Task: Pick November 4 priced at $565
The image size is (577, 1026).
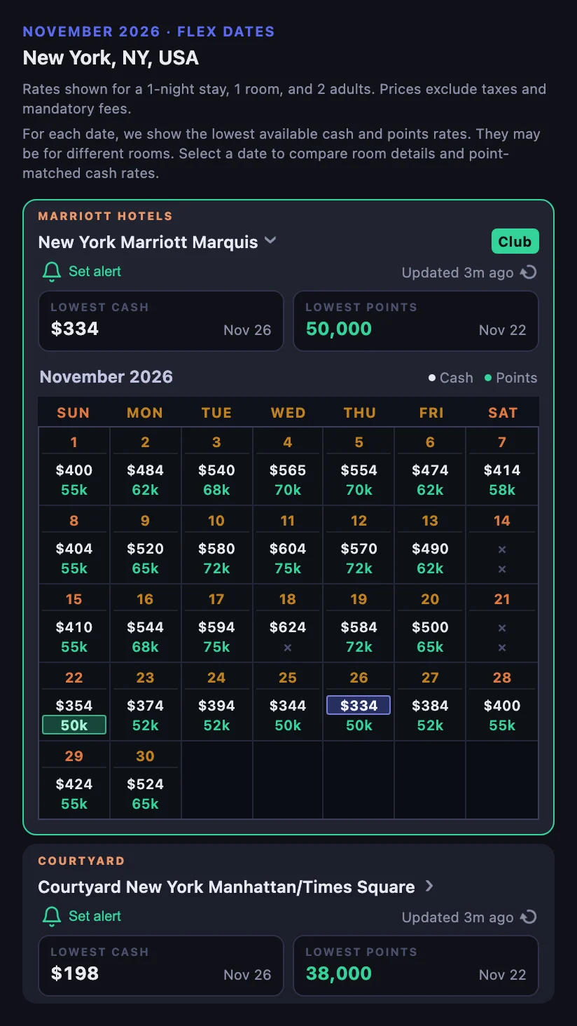Action: pyautogui.click(x=288, y=466)
